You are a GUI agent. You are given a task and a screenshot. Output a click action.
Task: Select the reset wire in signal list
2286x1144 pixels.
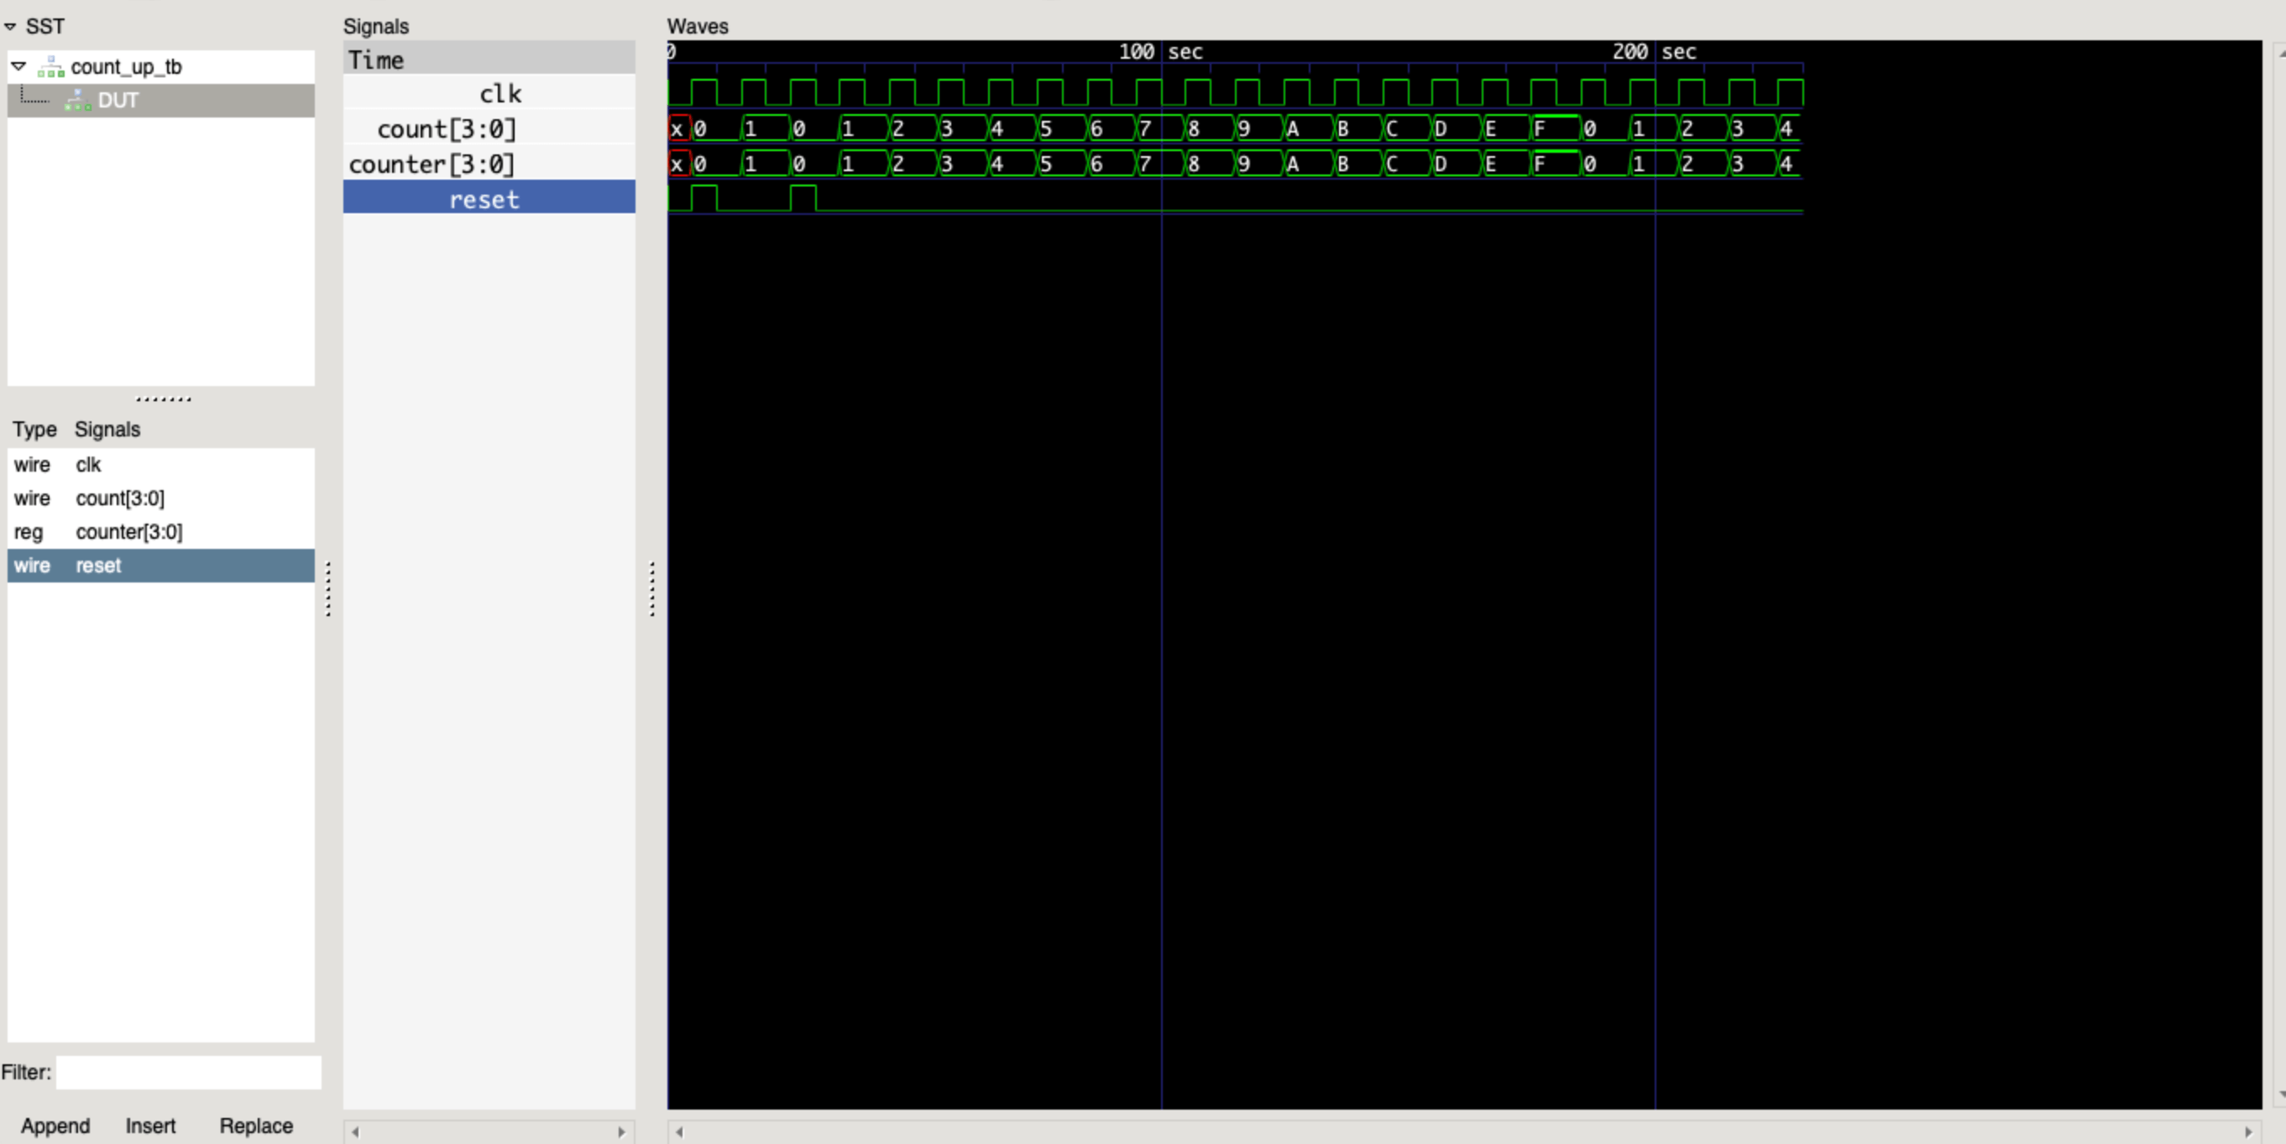97,567
